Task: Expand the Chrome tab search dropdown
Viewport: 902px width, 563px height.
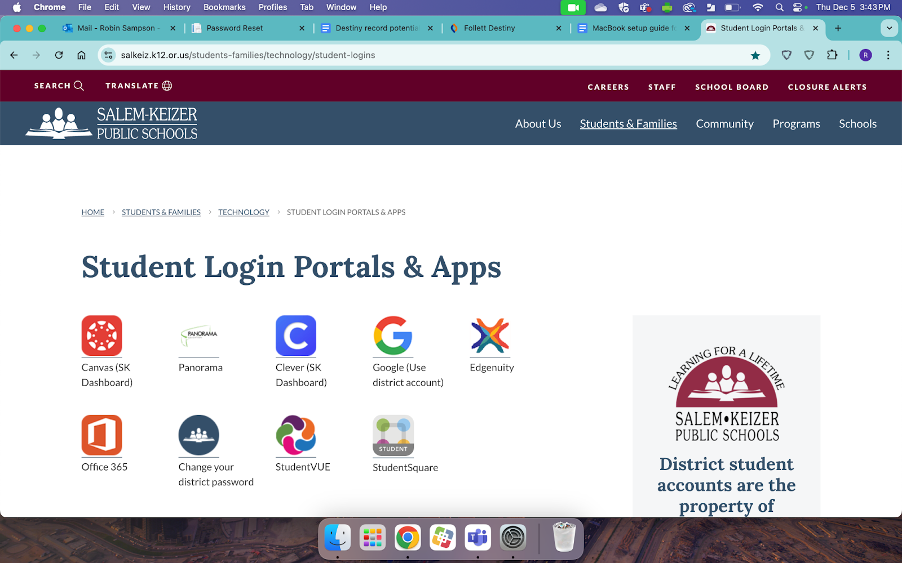Action: 889,28
